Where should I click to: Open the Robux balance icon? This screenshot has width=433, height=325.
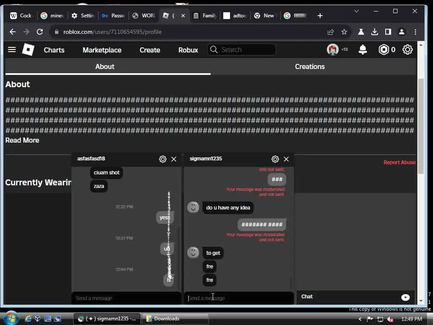pos(384,50)
